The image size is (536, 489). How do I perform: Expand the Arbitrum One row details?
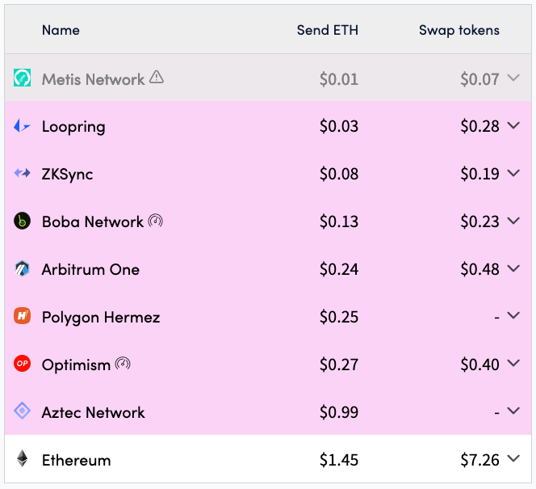pyautogui.click(x=513, y=268)
